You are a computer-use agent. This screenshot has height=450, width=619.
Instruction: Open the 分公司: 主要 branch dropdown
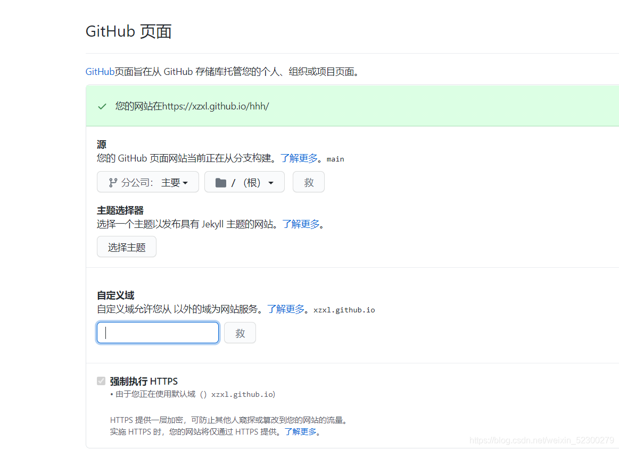(x=147, y=182)
